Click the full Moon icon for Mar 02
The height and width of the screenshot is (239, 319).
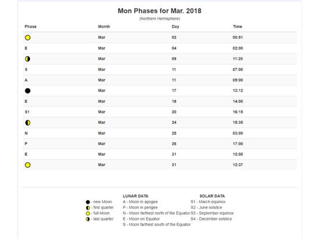tap(28, 38)
